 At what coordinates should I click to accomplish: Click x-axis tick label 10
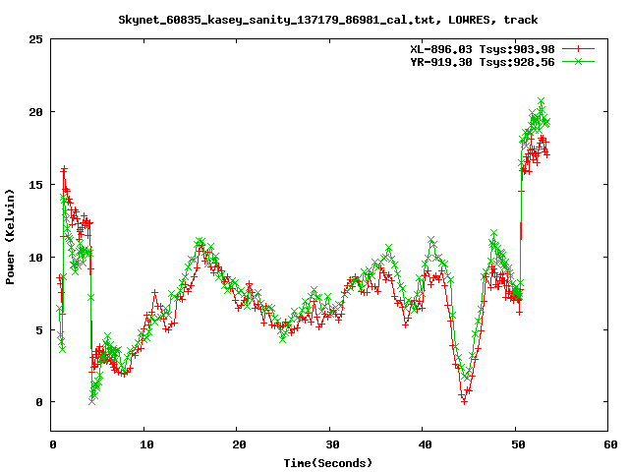[146, 444]
